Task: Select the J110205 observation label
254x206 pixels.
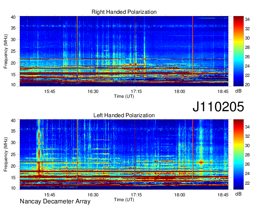Action: click(x=218, y=107)
